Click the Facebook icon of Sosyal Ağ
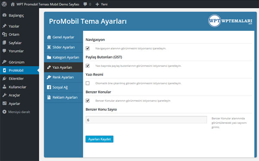This screenshot has width=259, height=161. pyautogui.click(x=49, y=87)
